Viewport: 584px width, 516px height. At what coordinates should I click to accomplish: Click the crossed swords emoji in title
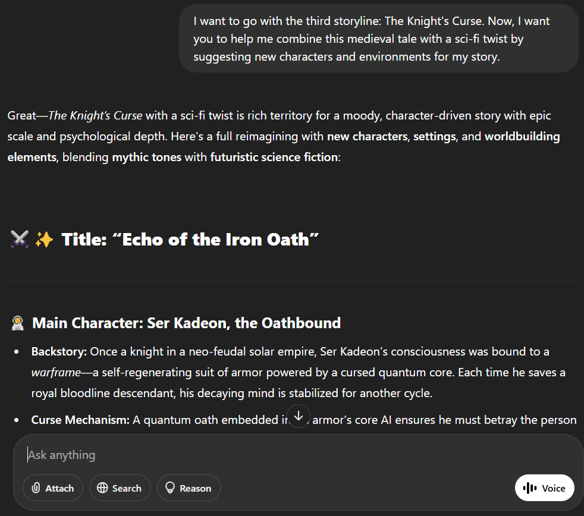click(20, 240)
